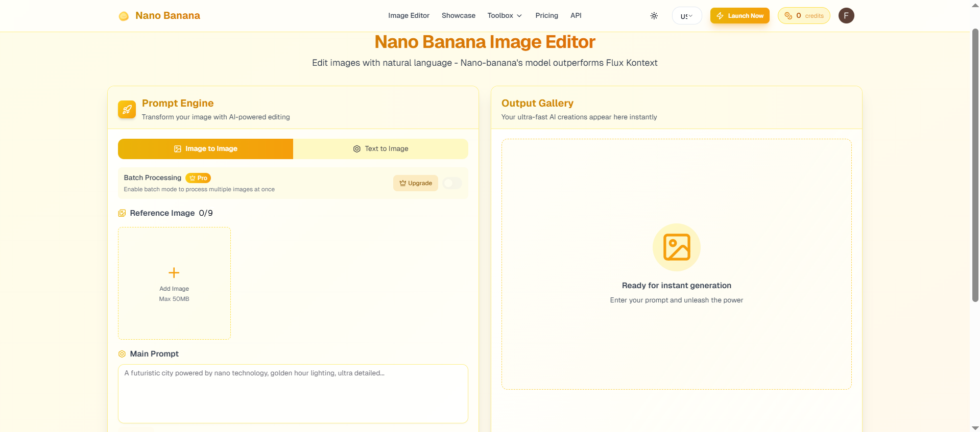Click the scrollbar down arrow
980x432 pixels.
[x=975, y=428]
